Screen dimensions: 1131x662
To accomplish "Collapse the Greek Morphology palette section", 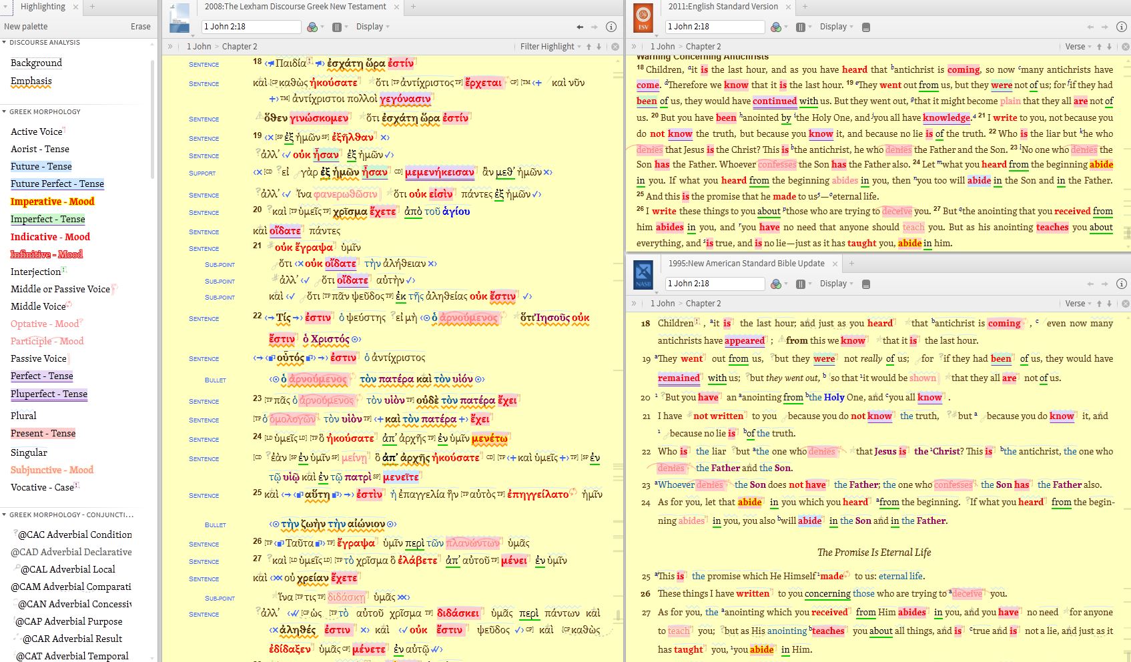I will coord(5,111).
